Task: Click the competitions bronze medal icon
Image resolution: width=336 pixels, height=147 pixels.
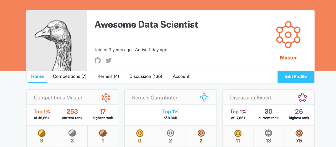Action: click(103, 133)
